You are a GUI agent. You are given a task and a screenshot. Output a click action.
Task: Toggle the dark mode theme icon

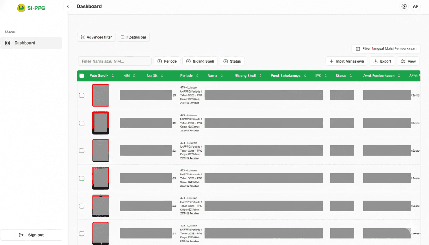pos(404,6)
